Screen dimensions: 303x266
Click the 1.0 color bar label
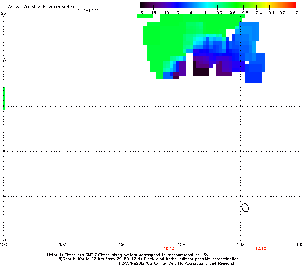(x=296, y=13)
